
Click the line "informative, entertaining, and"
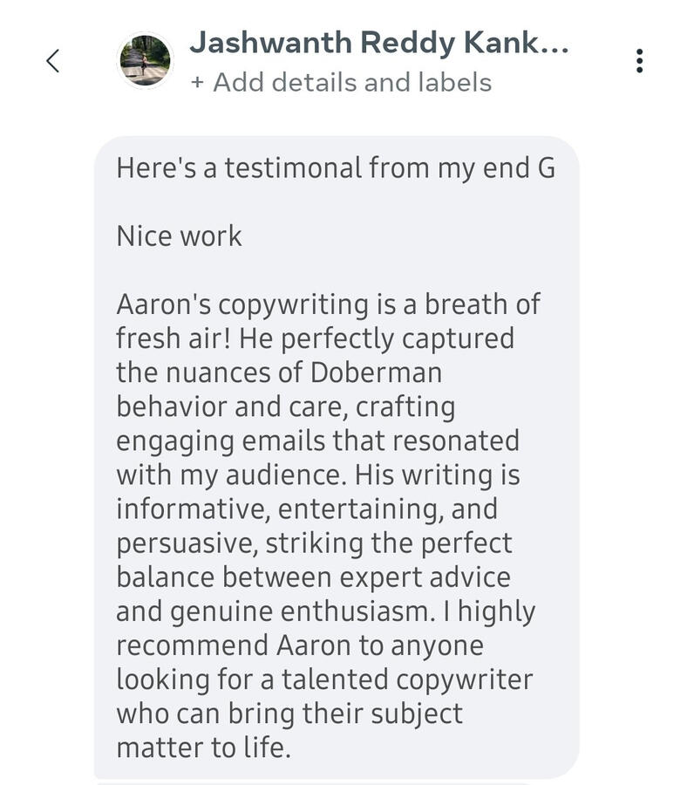pyautogui.click(x=307, y=509)
